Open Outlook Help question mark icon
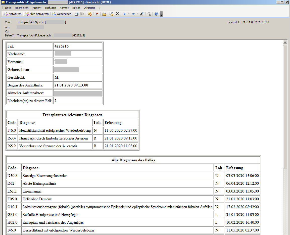The image size is (290, 235). click(x=156, y=14)
